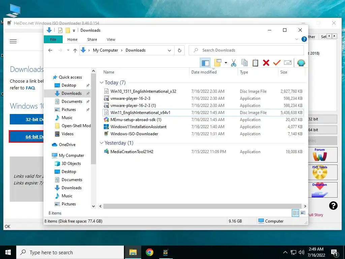Open Open-Shell Mod folder in sidebar
345x259 pixels.
click(73, 126)
